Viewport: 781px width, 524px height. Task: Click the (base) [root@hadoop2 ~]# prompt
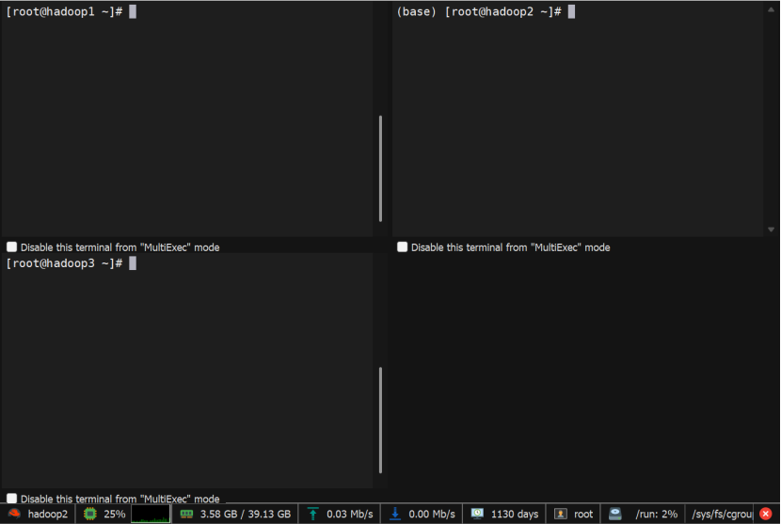(x=479, y=12)
